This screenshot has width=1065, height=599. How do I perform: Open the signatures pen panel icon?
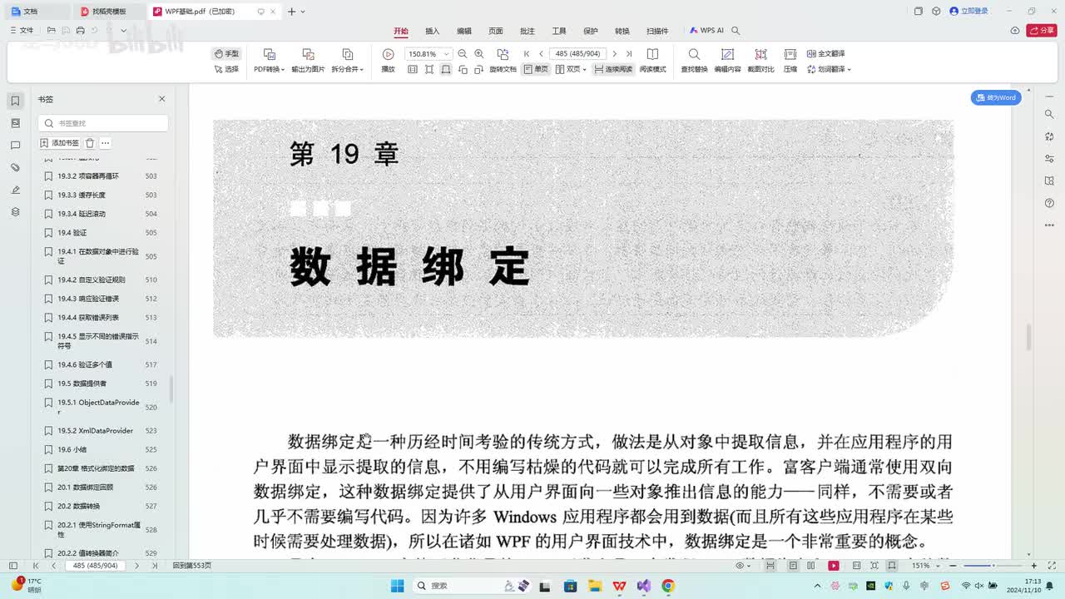[15, 190]
